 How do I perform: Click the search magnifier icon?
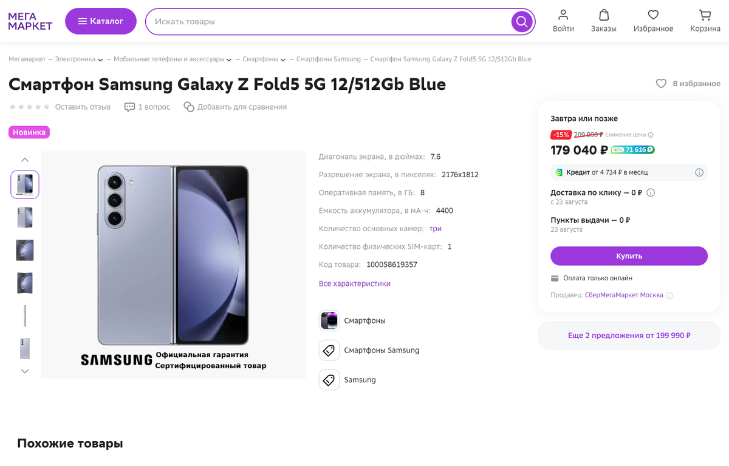click(521, 22)
